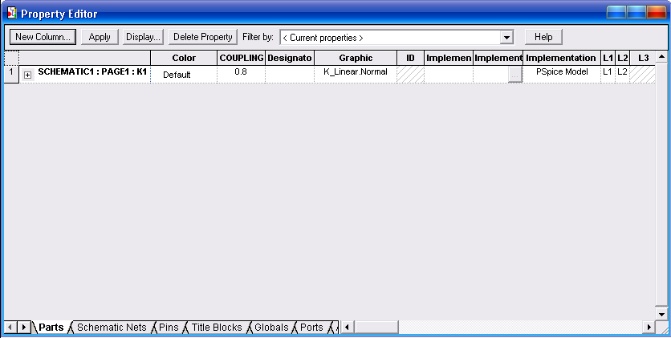Click the Property Editor title bar icon
Viewport: 671px width, 338px height.
(12, 13)
